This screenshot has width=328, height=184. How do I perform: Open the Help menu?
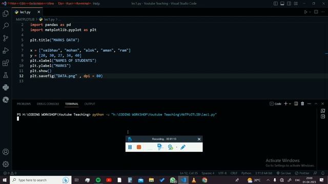pyautogui.click(x=96, y=4)
